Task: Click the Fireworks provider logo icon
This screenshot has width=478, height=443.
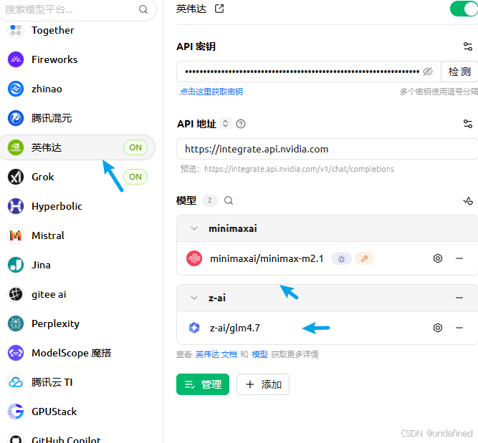Action: click(x=16, y=59)
